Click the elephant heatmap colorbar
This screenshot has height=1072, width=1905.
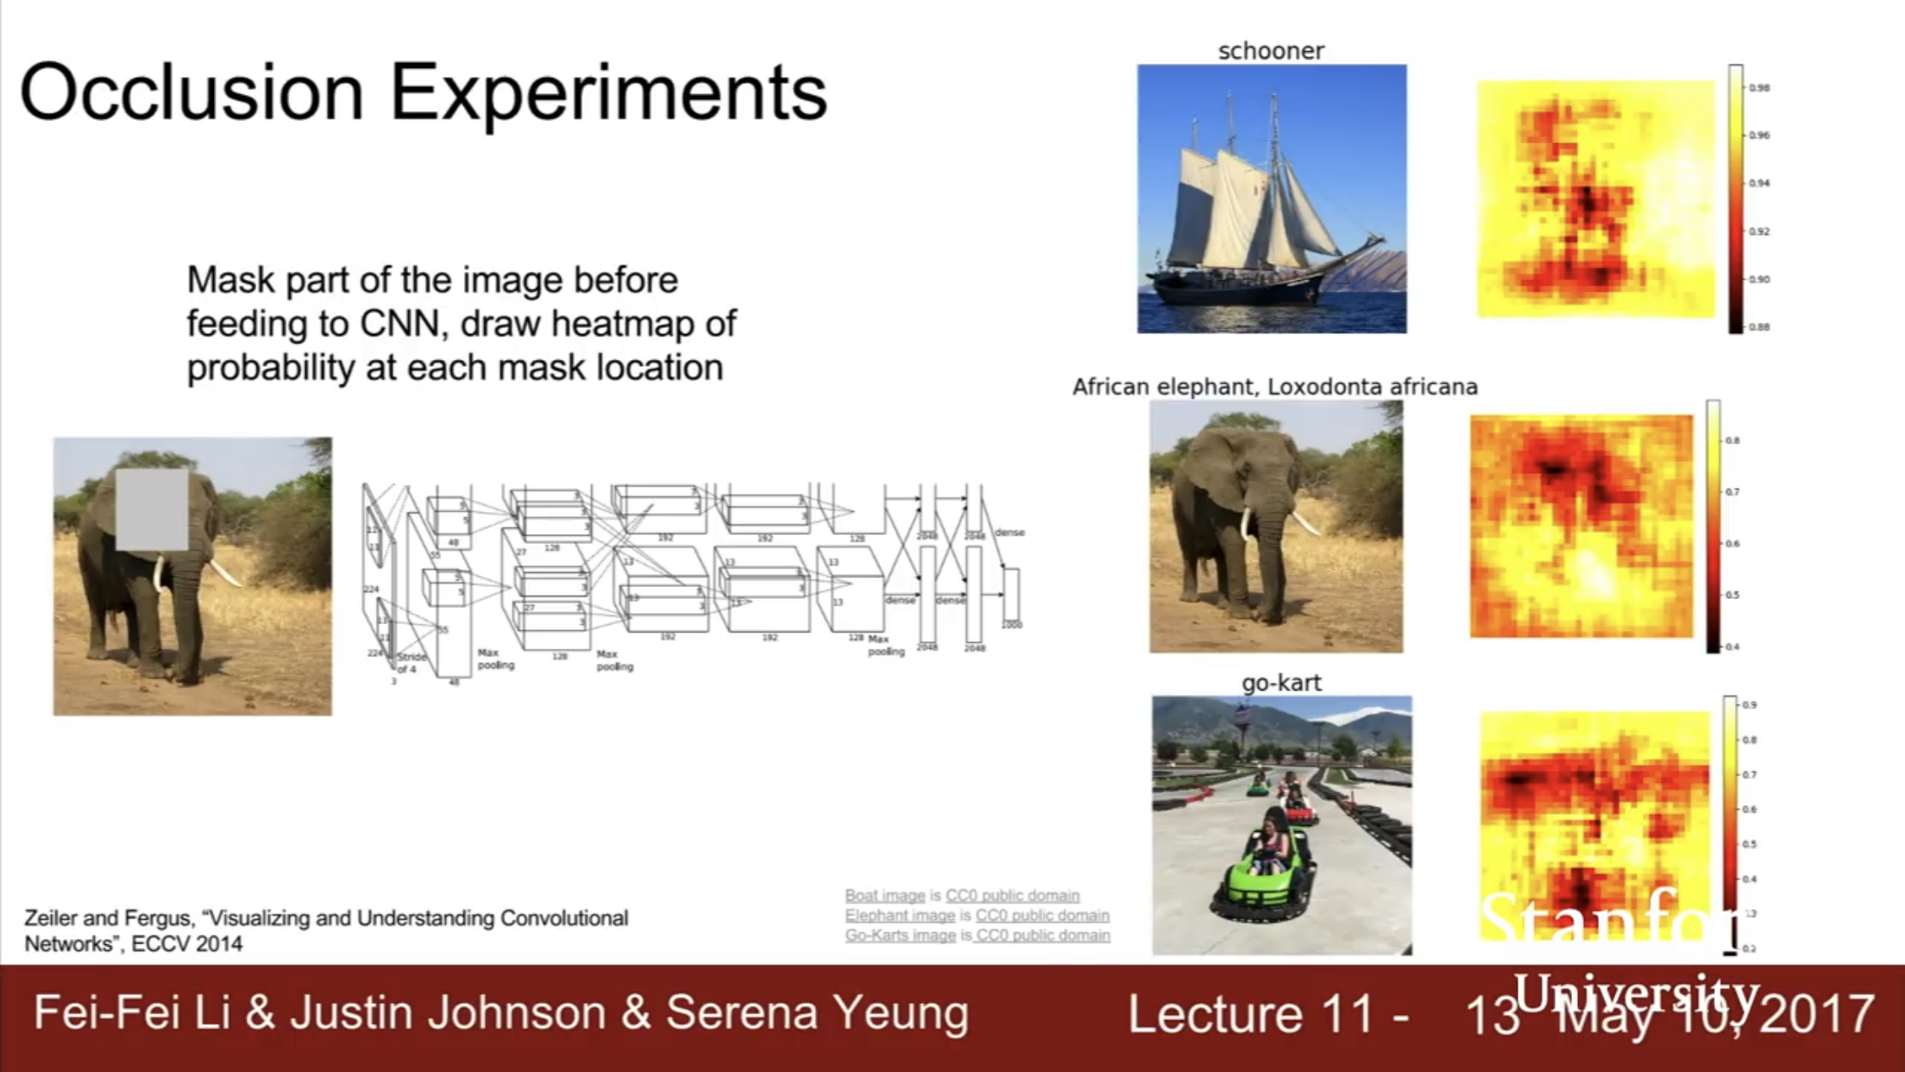(1713, 527)
